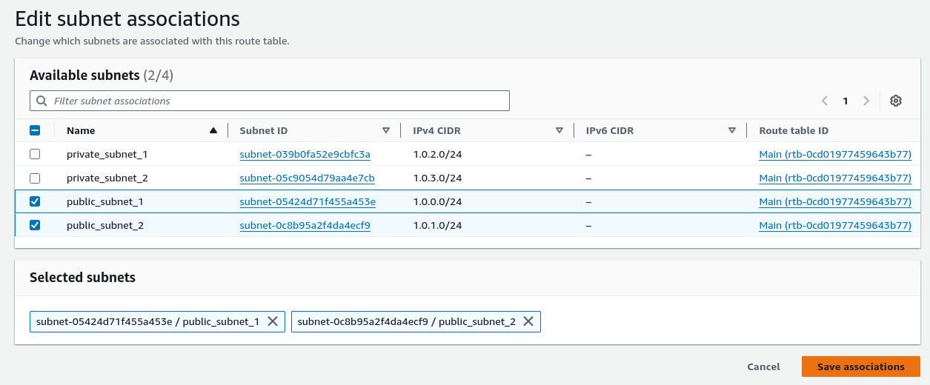
Task: Uncheck the public_subnet_1 checkbox
Action: tap(35, 201)
